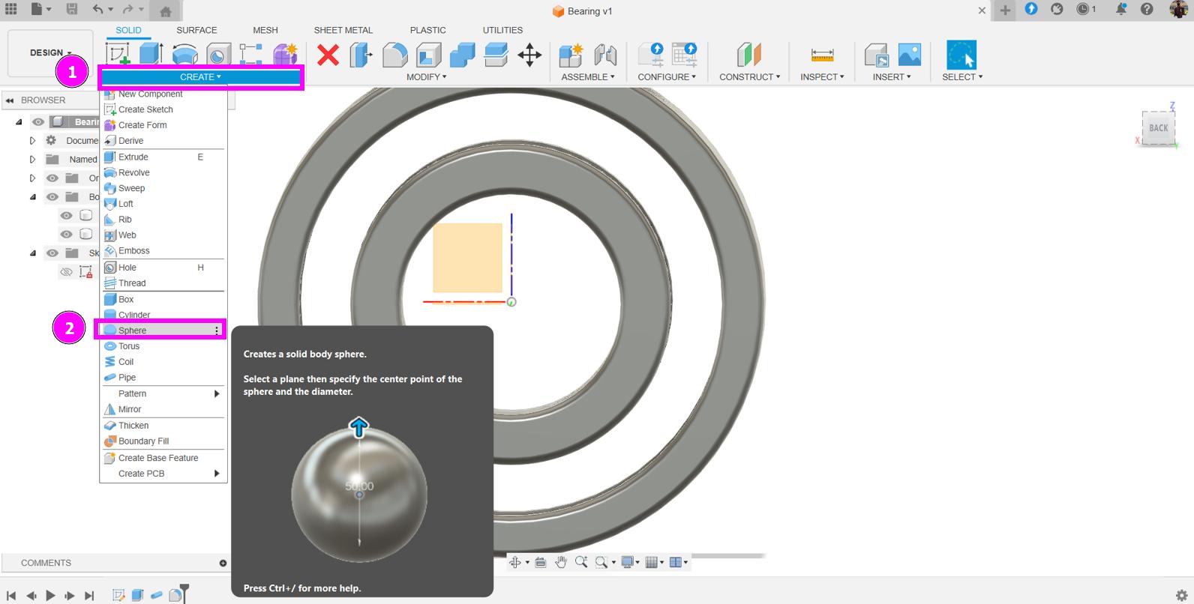Screen dimensions: 1194x604
Task: Open the INSPECT dropdown
Action: (x=822, y=76)
